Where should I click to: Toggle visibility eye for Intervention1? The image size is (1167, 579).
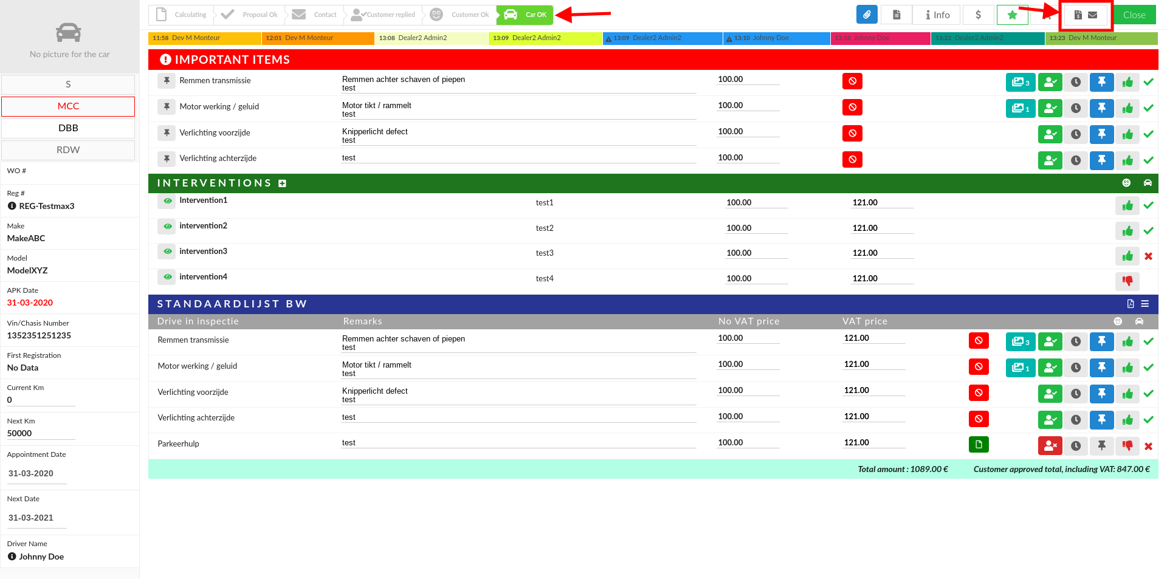tap(167, 200)
